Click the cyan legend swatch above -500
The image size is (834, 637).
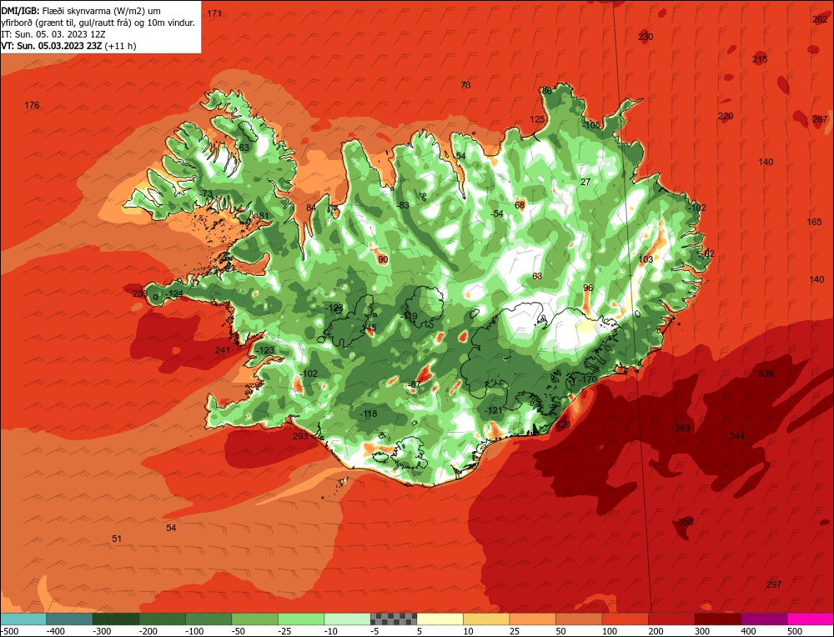point(23,619)
